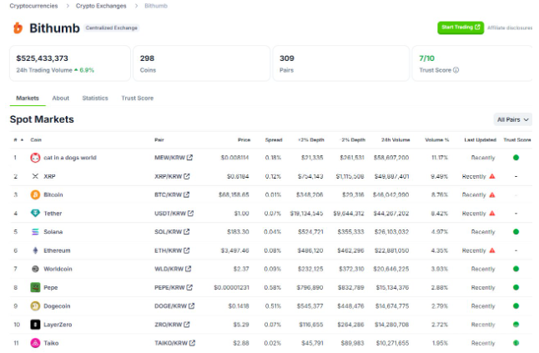Open the Affiliate disclosures link
The height and width of the screenshot is (353, 539).
point(510,28)
